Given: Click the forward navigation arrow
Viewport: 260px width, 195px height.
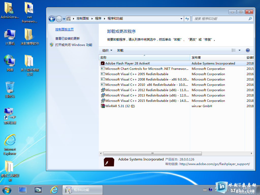Looking at the screenshot, I should 59,19.
